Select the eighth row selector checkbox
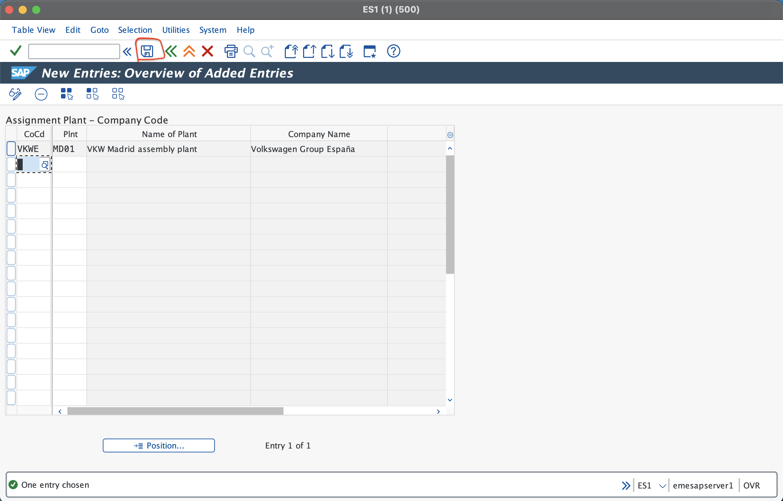The width and height of the screenshot is (783, 501). point(11,258)
